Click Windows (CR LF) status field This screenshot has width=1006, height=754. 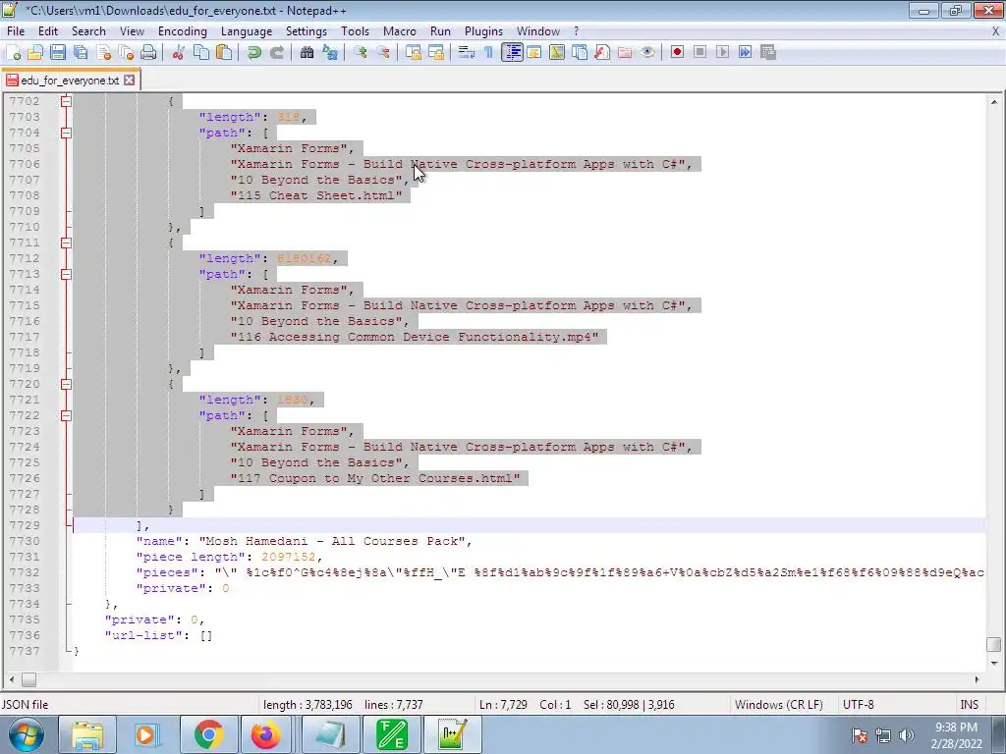pyautogui.click(x=778, y=705)
